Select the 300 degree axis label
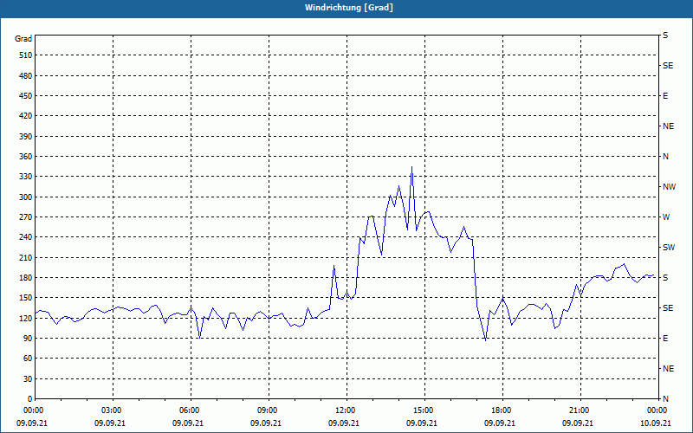This screenshot has height=433, width=693. pos(26,197)
